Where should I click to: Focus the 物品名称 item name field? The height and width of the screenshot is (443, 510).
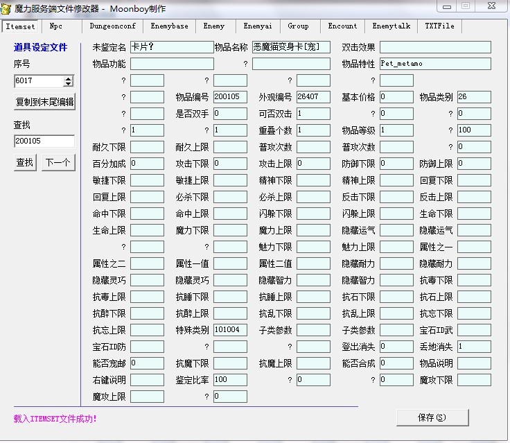coord(291,47)
